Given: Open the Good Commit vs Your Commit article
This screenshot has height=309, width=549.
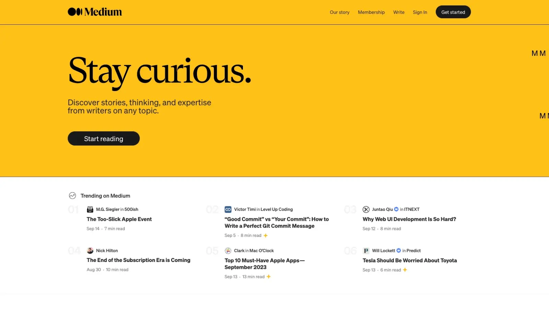Looking at the screenshot, I should pyautogui.click(x=277, y=222).
